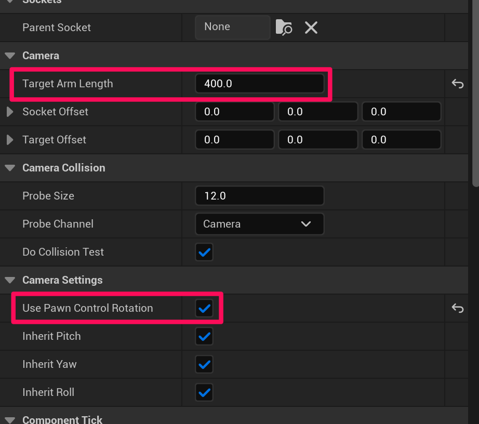The height and width of the screenshot is (424, 479).
Task: Expand the Target Offset property row
Action: coord(10,140)
